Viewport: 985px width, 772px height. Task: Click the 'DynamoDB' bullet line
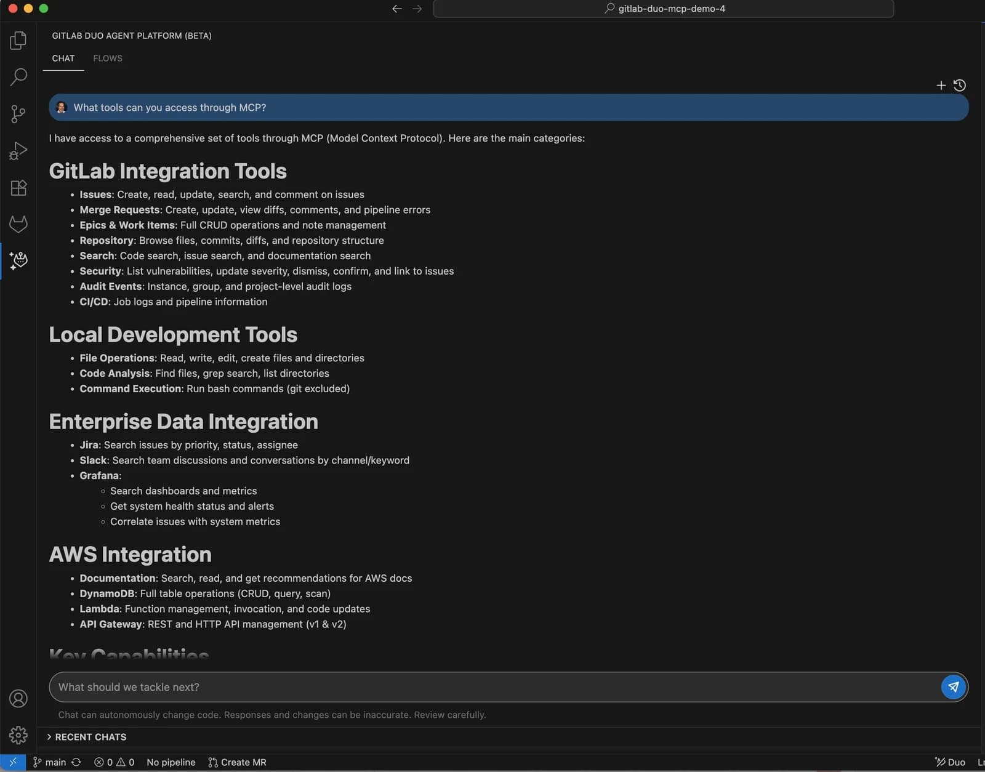(205, 593)
